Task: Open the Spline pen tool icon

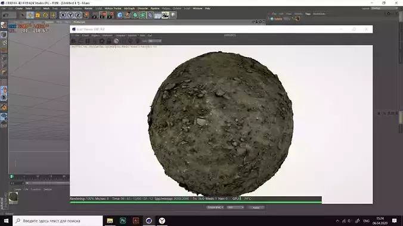Action: [x=128, y=15]
